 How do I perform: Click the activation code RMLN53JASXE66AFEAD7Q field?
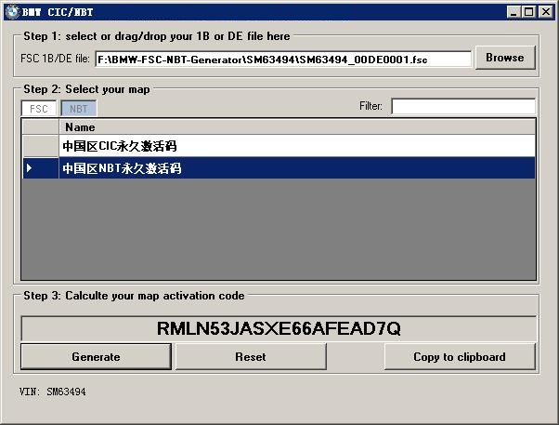point(279,328)
